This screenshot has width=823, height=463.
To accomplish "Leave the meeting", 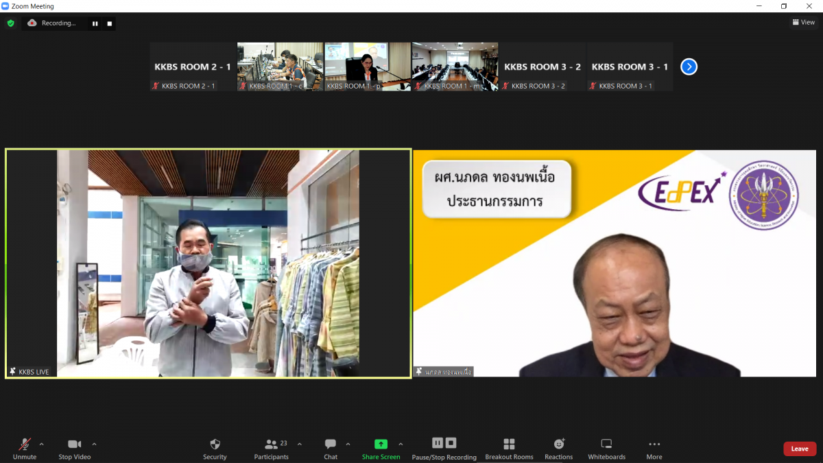I will point(800,449).
